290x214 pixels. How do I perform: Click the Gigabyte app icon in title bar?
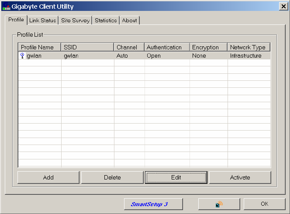pos(7,6)
